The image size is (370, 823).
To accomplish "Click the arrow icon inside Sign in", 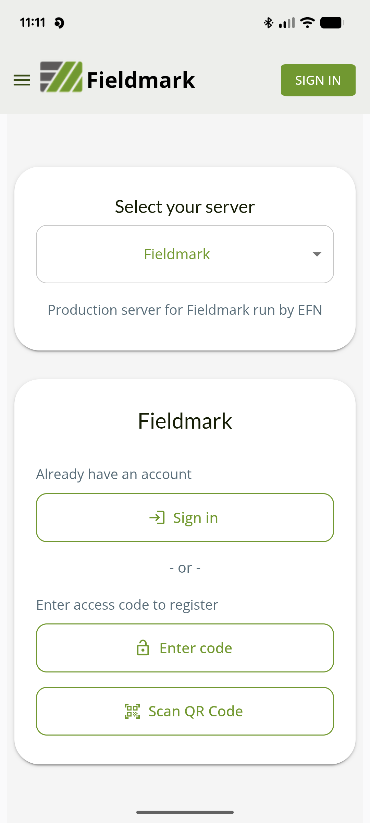I will click(157, 517).
